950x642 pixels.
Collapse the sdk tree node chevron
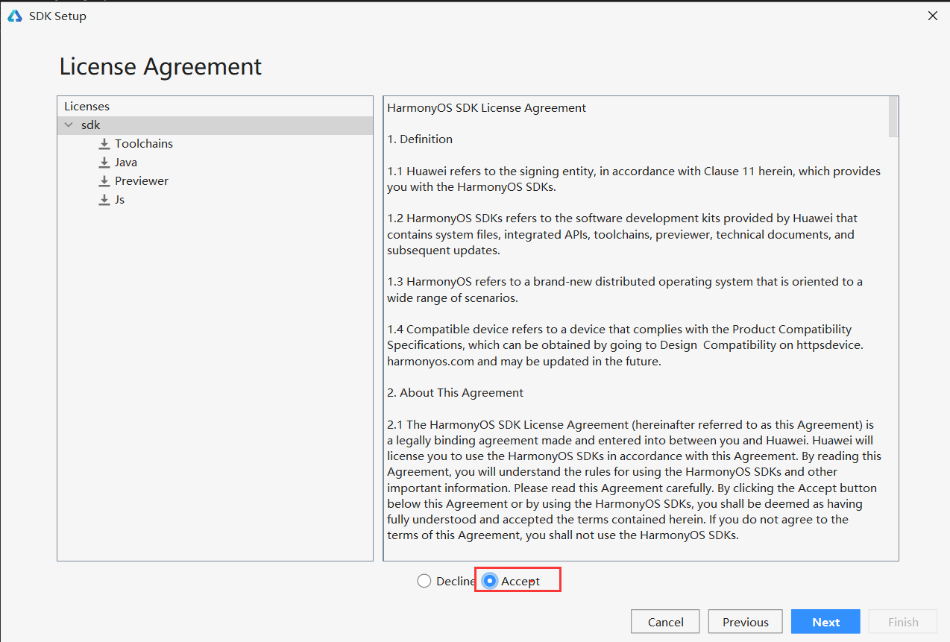[x=69, y=125]
